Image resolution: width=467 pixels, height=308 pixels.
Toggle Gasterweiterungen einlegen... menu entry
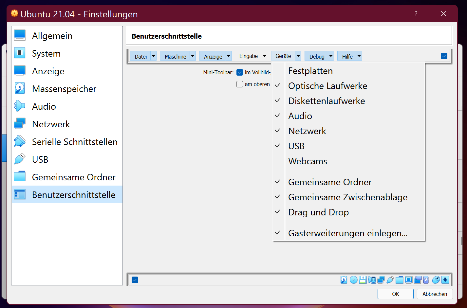348,233
